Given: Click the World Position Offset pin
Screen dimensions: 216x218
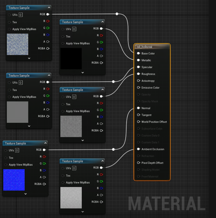Looking at the screenshot, I should [138, 122].
